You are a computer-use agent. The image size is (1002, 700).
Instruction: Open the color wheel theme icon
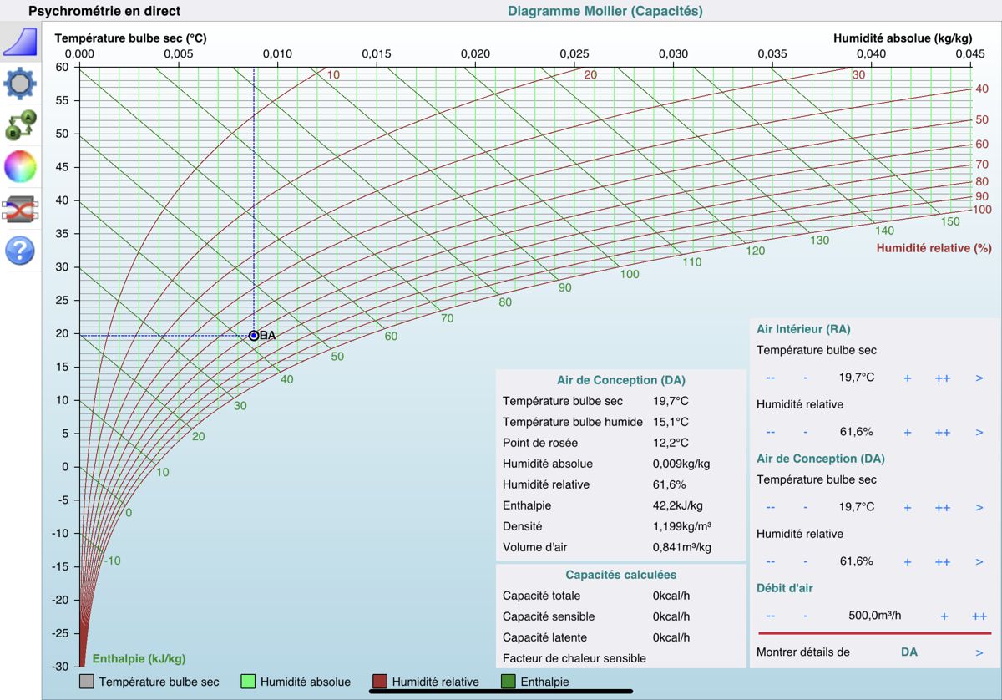coord(20,167)
